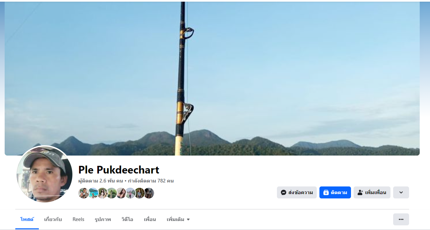
Task: Open the Reels tab
Action: coord(78,219)
